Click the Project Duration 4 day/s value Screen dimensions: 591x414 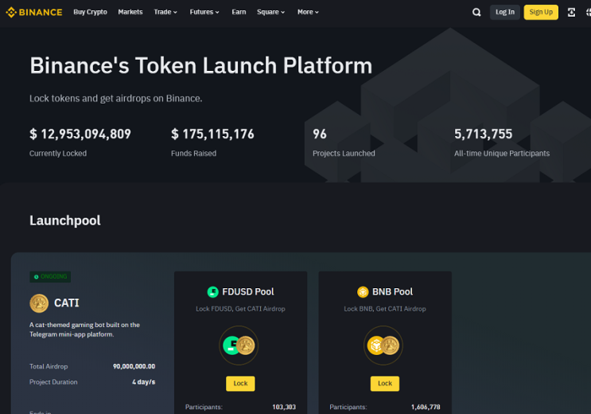point(144,382)
